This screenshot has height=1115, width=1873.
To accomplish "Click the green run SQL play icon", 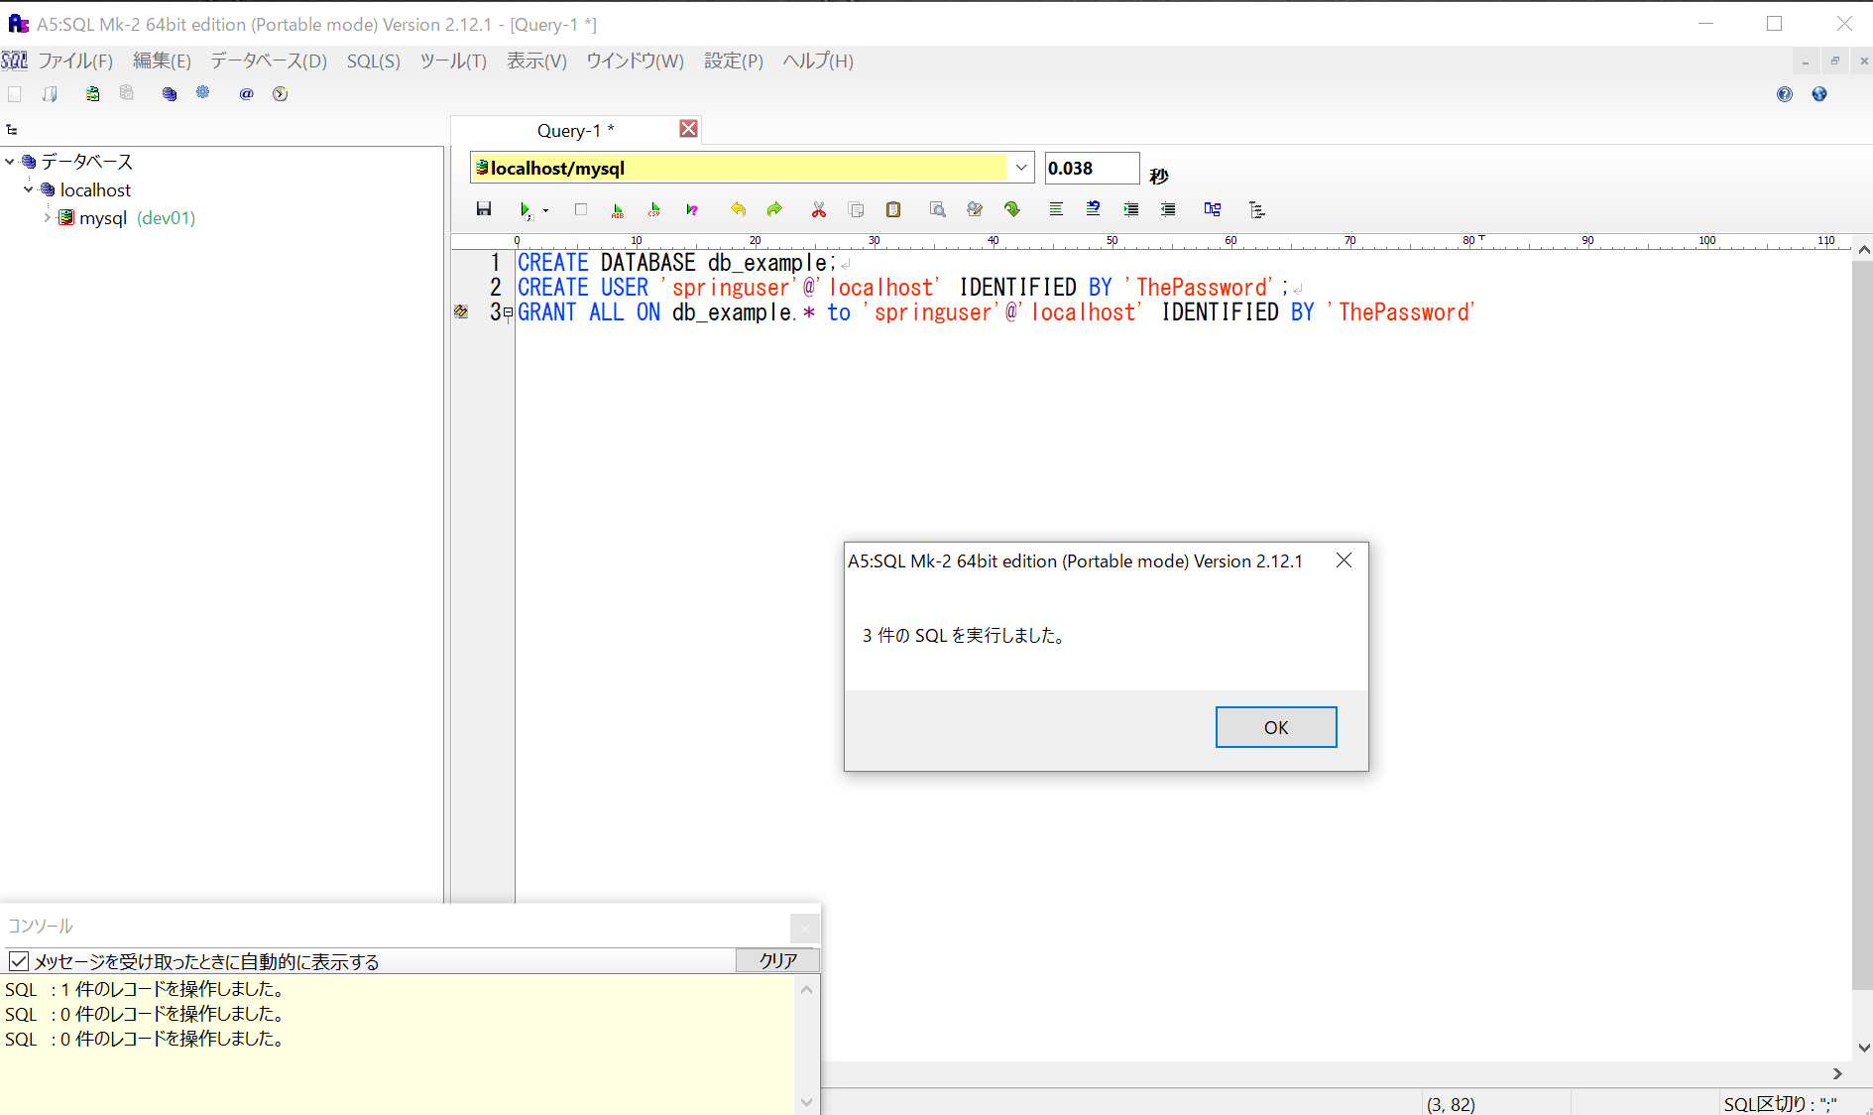I will point(525,209).
